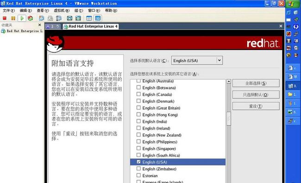Click the yellow Suspend toolbar icon

point(13,18)
